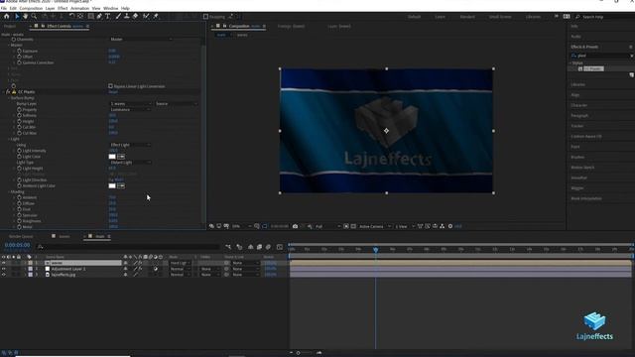This screenshot has height=357, width=635.
Task: Open the Character panel on right
Action: click(579, 105)
